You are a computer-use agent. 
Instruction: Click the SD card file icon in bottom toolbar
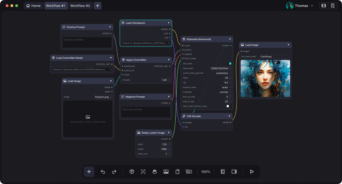point(177,172)
